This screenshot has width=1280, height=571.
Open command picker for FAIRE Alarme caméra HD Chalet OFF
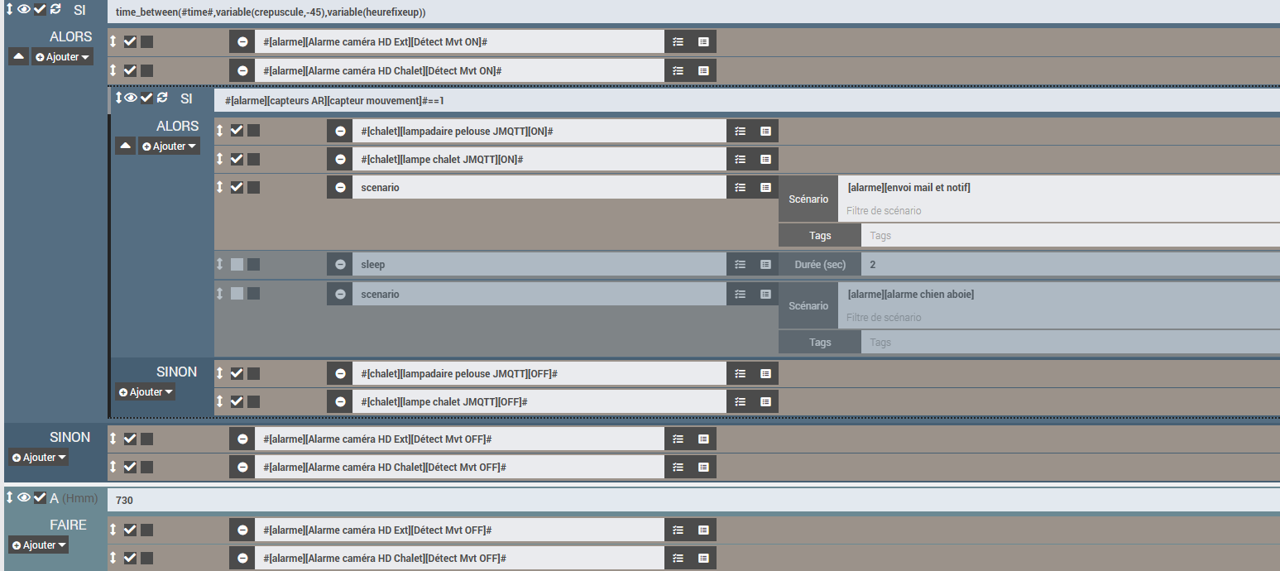(703, 558)
